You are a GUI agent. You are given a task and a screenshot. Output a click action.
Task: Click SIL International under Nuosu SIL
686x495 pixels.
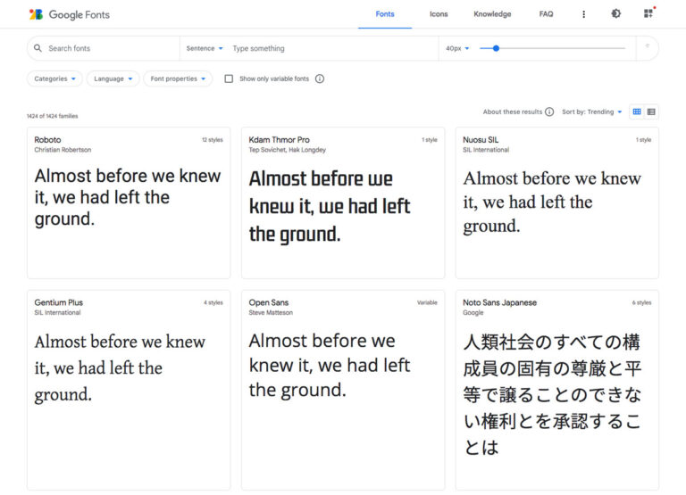(486, 150)
